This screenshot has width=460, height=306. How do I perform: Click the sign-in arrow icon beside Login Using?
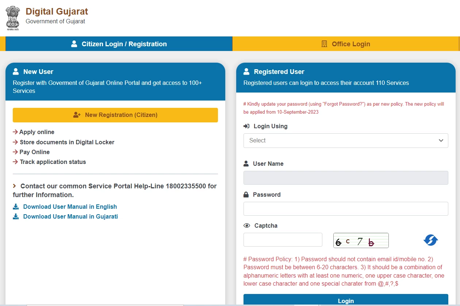pyautogui.click(x=246, y=126)
